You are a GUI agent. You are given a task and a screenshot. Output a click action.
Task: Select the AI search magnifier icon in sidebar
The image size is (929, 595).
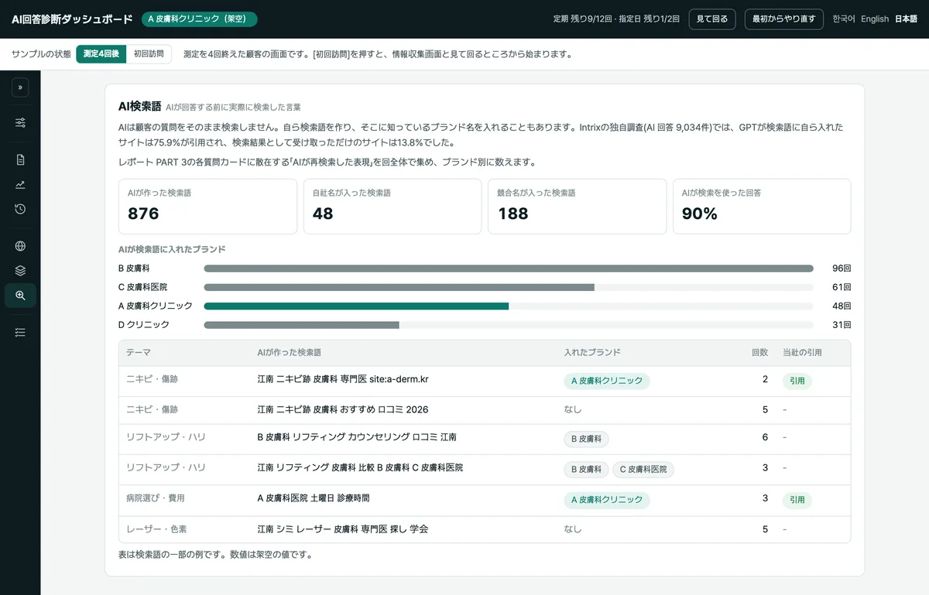point(20,296)
